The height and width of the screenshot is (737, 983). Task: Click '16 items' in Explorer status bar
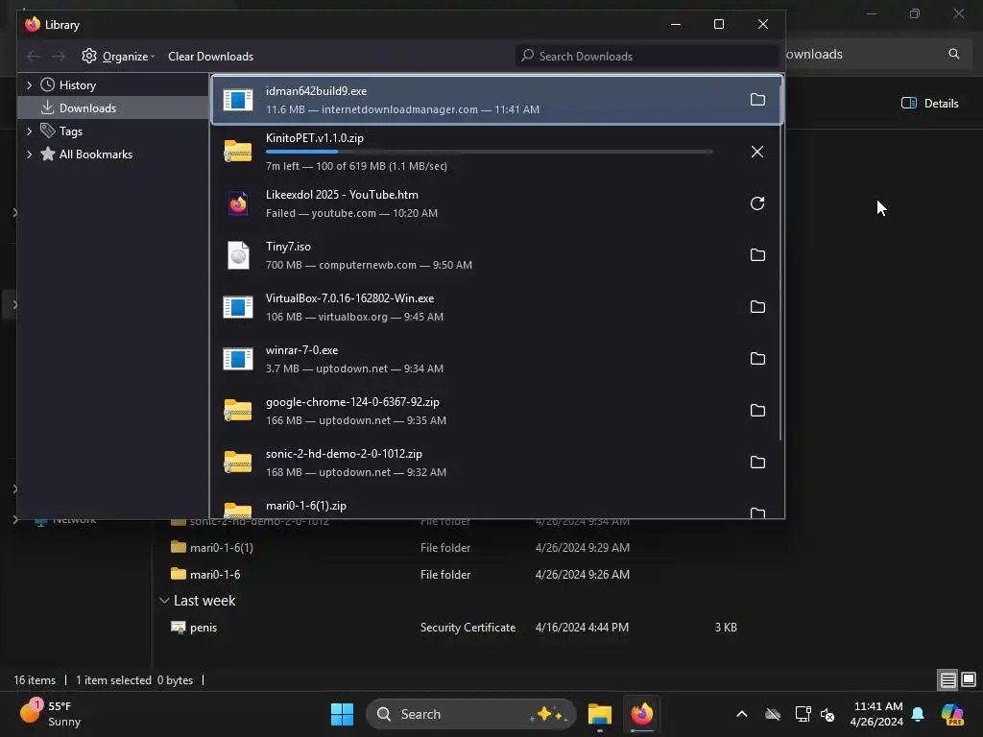click(x=35, y=680)
